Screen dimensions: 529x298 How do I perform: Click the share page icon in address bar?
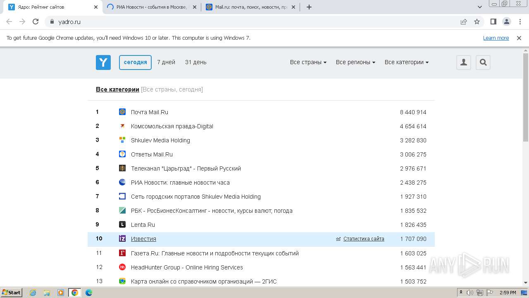[x=464, y=22]
